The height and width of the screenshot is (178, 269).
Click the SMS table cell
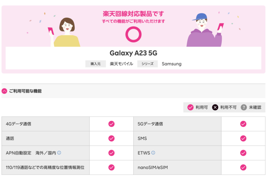tap(177, 138)
